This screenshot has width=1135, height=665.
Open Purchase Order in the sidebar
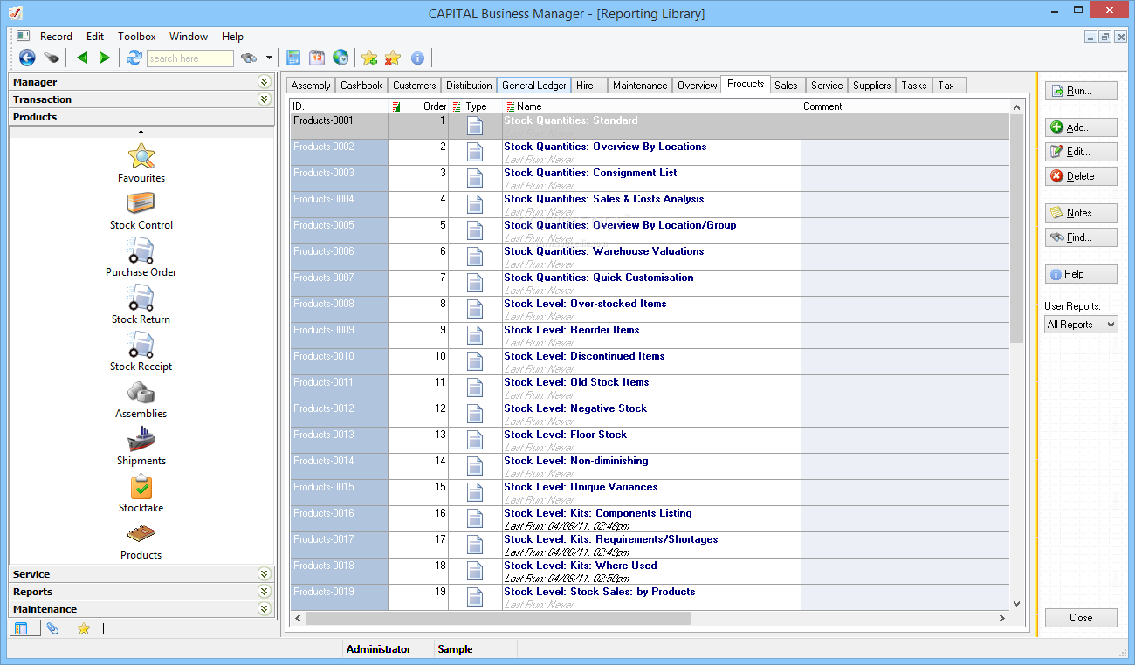(141, 257)
